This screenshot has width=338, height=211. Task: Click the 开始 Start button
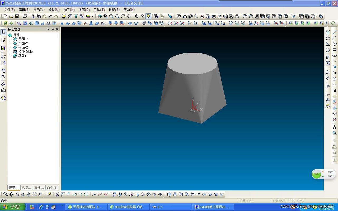(x=13, y=207)
